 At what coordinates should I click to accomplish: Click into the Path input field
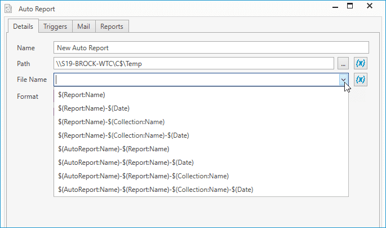click(x=194, y=64)
